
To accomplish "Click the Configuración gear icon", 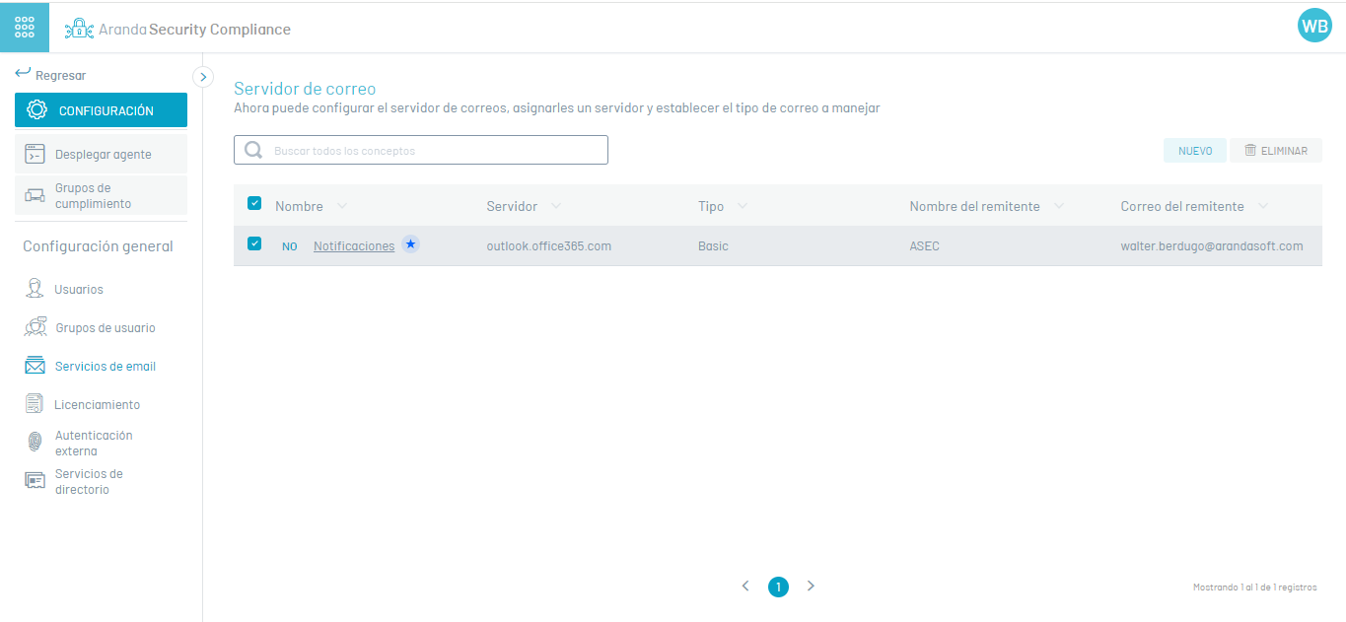I will 37,110.
